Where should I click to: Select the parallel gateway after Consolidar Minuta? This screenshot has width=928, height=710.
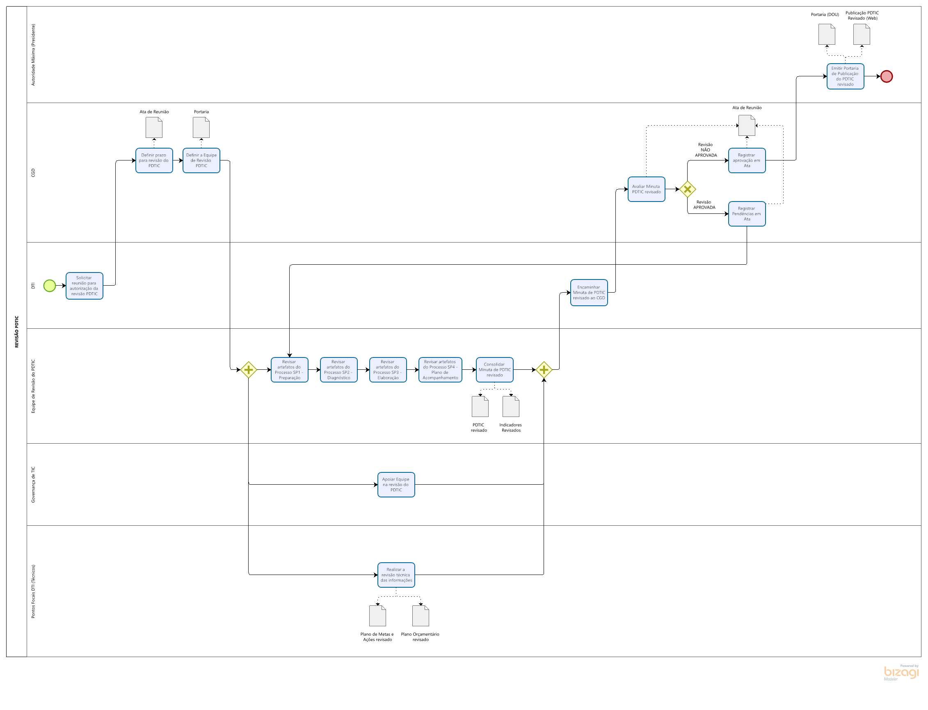pyautogui.click(x=543, y=370)
